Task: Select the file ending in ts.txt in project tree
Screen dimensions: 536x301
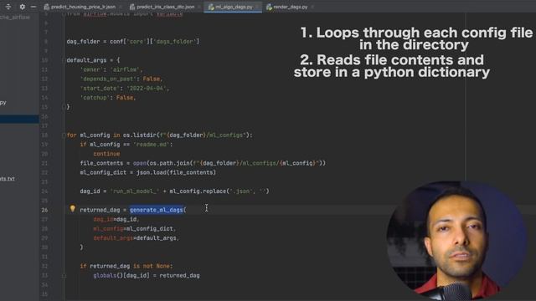Action: pyautogui.click(x=8, y=178)
